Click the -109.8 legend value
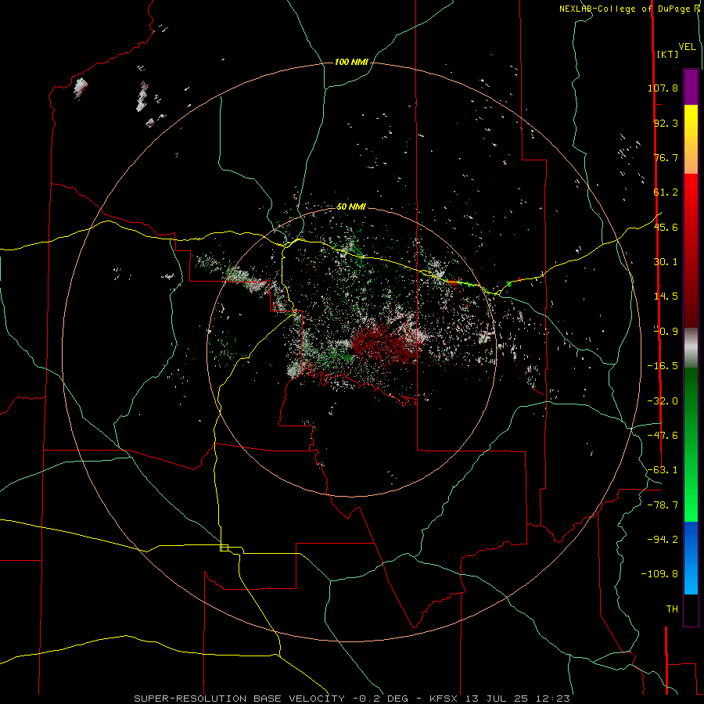The height and width of the screenshot is (704, 704). pyautogui.click(x=659, y=574)
